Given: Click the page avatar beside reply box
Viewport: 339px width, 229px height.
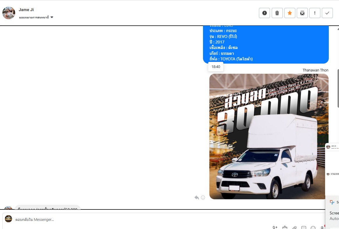Looking at the screenshot, I should [8, 218].
